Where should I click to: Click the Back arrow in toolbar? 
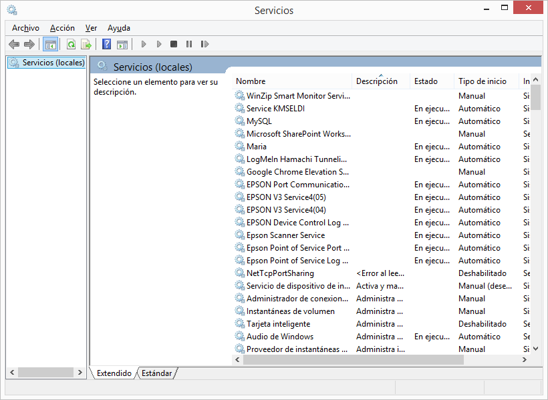pos(14,44)
